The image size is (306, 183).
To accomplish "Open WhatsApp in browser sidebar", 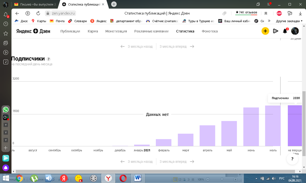I will (6, 110).
